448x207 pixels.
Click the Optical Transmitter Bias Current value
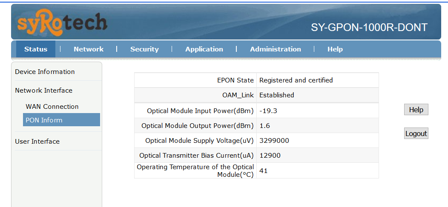tap(270, 156)
